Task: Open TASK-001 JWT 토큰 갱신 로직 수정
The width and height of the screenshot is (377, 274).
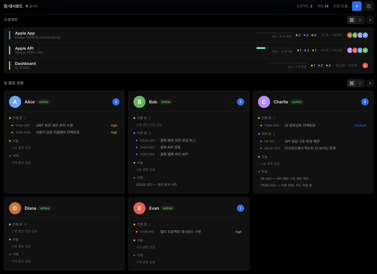Action: coord(64,126)
